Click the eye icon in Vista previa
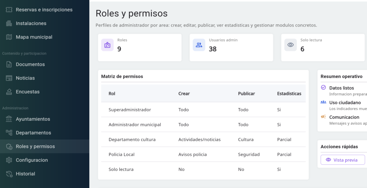 tap(328, 160)
